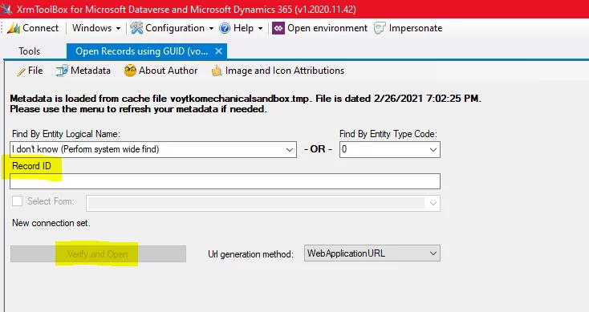589x312 pixels.
Task: Click the File pencil icon
Action: (x=21, y=71)
